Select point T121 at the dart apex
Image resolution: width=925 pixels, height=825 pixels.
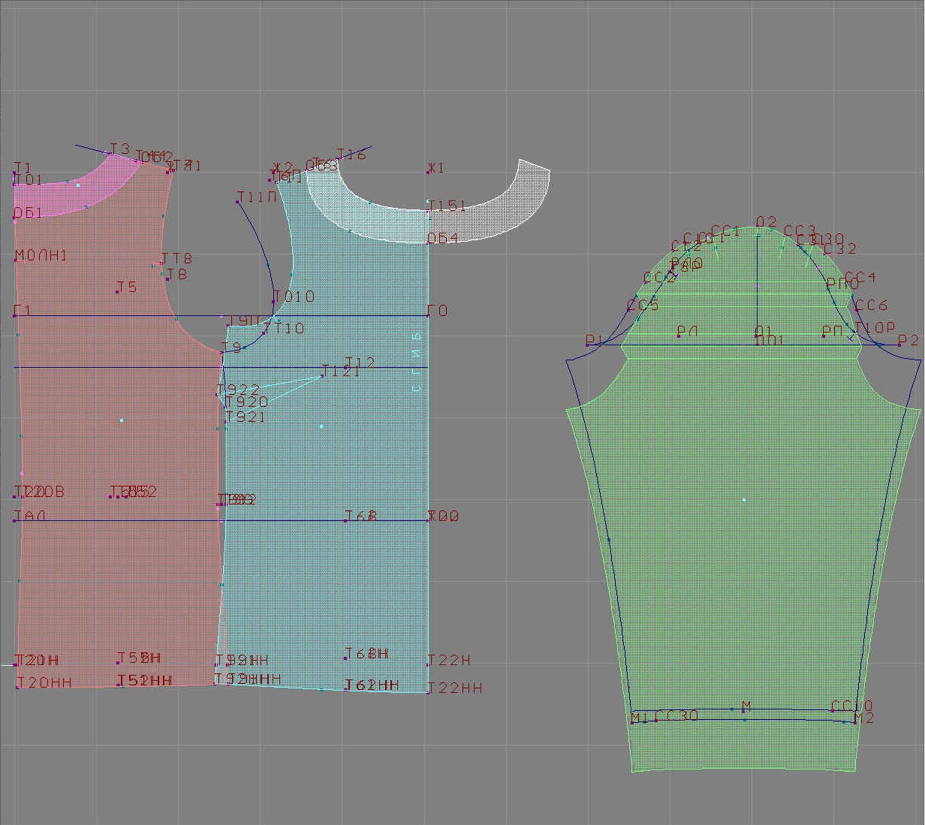323,375
